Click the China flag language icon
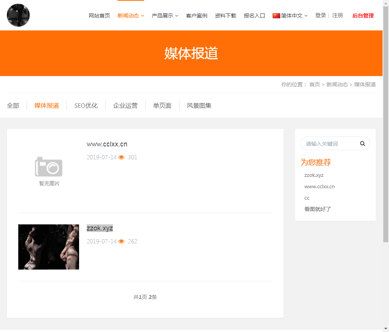 click(x=276, y=16)
